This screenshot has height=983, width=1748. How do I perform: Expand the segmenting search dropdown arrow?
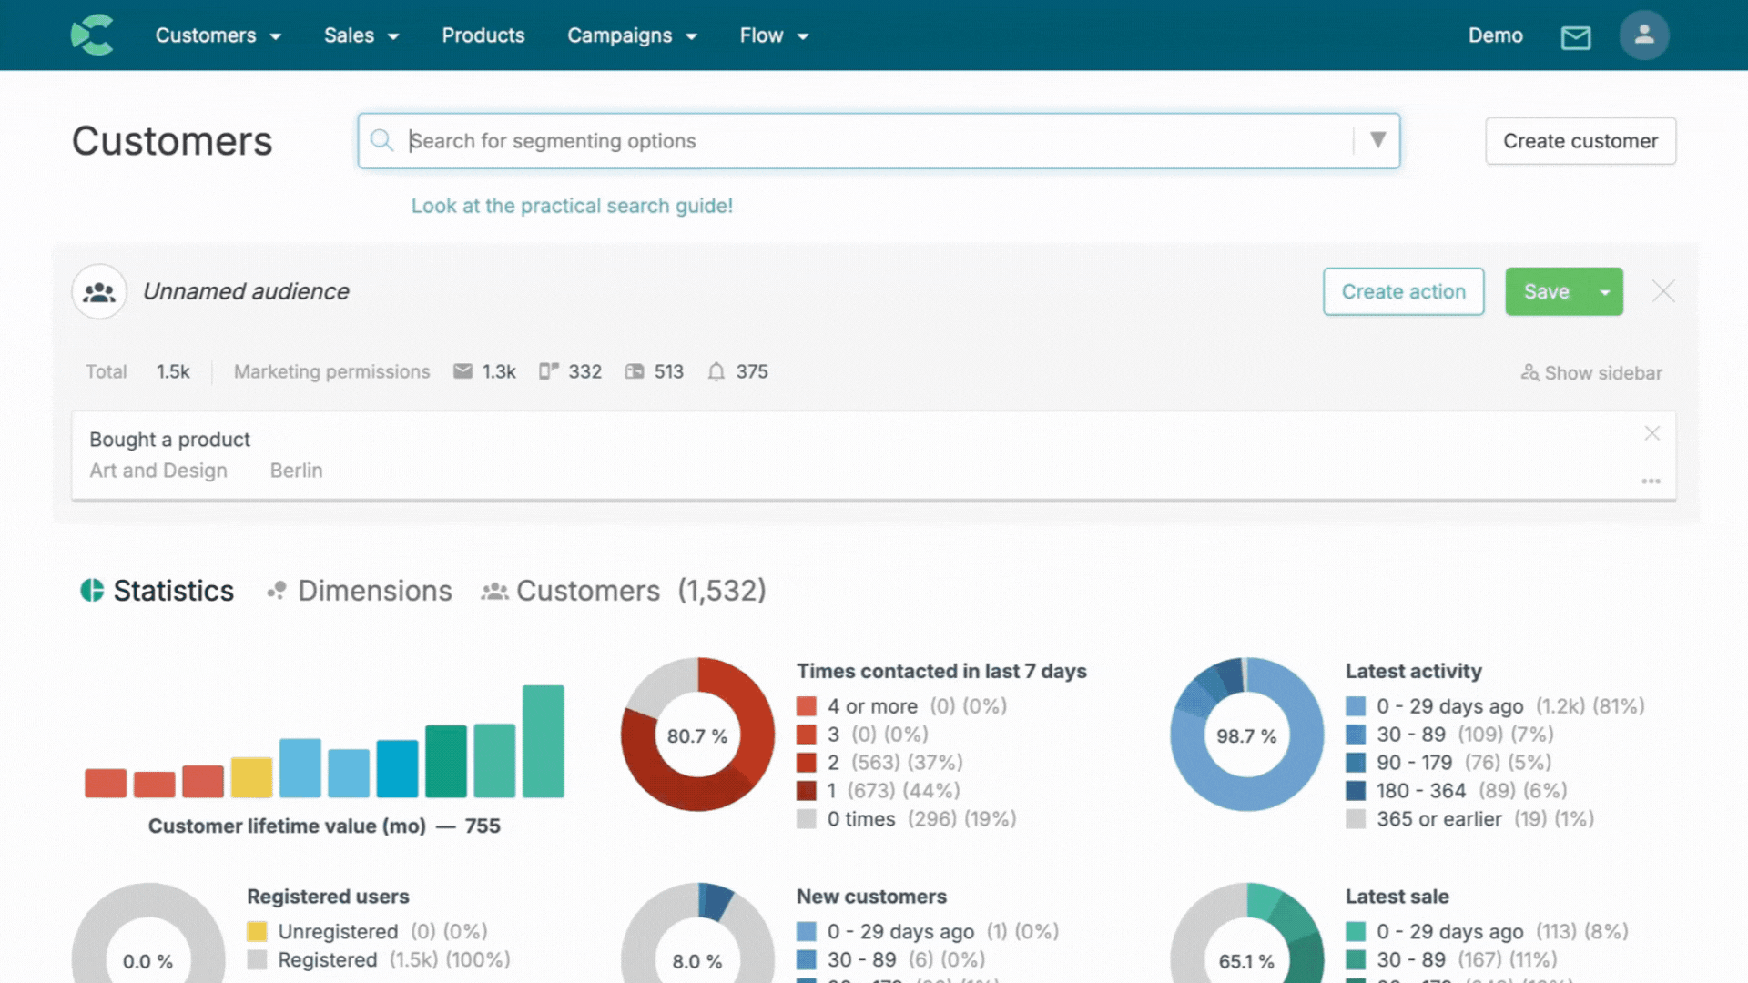pos(1377,140)
